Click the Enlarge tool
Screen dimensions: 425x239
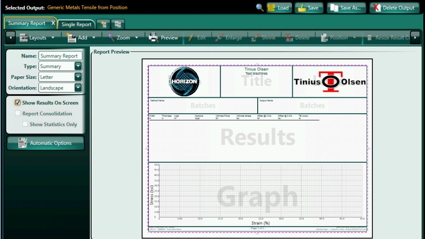[x=228, y=38]
